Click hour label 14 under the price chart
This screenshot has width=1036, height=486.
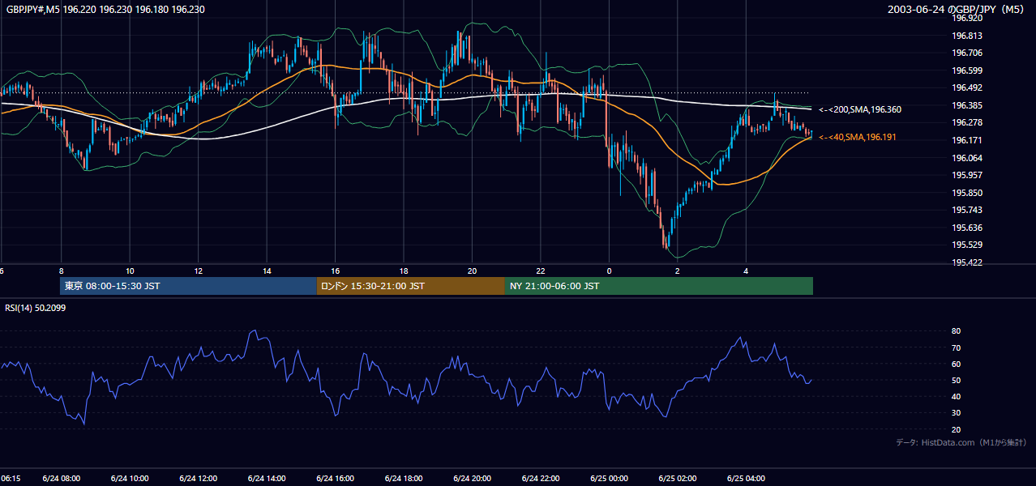point(267,271)
